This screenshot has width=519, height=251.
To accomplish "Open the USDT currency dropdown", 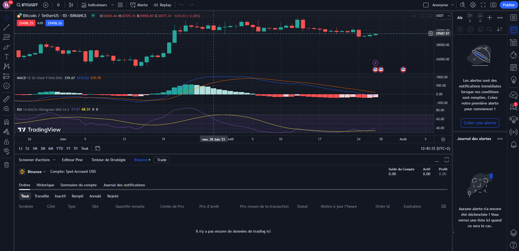I will (x=443, y=15).
